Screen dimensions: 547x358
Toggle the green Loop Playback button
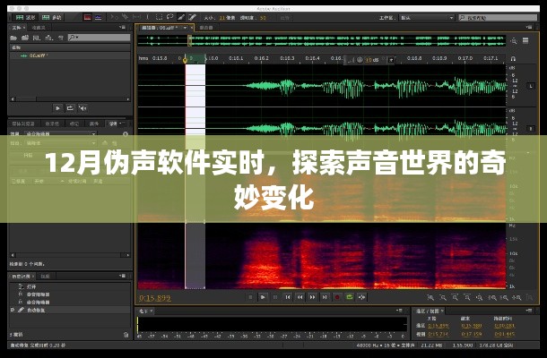coord(350,297)
